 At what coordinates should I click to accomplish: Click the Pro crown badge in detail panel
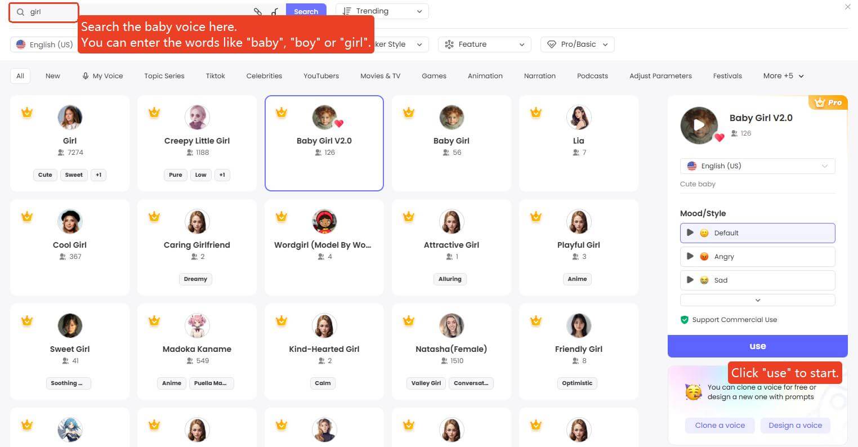(828, 102)
